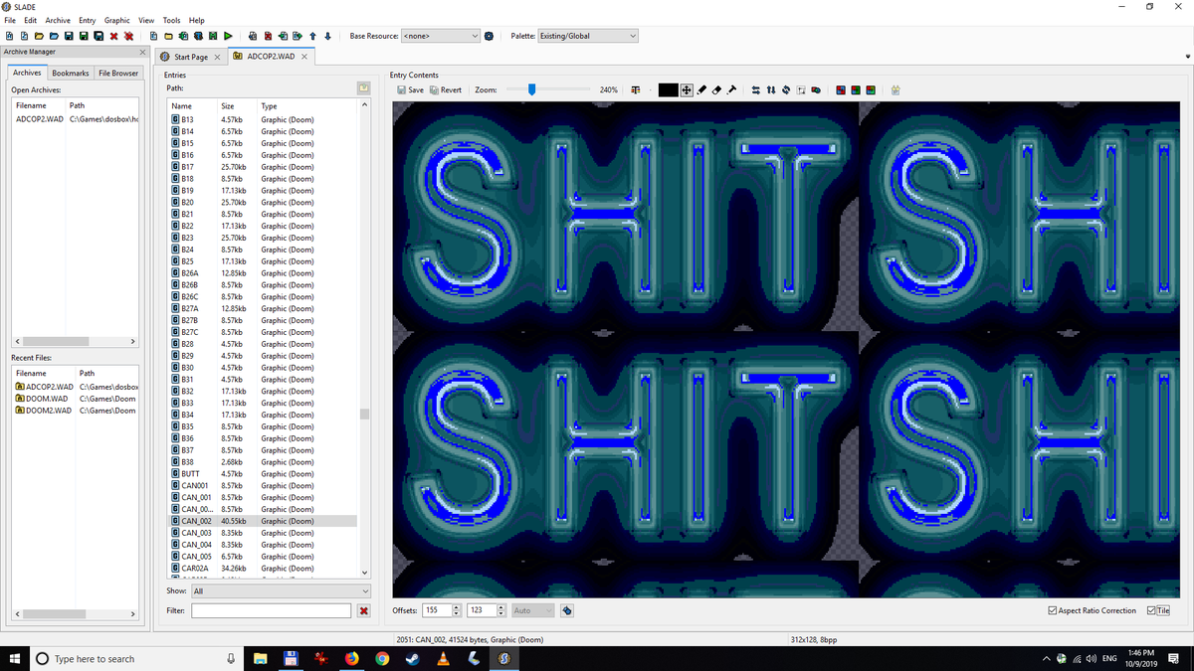Click the Close All archives double red X icon
Image resolution: width=1194 pixels, height=671 pixels.
(128, 36)
